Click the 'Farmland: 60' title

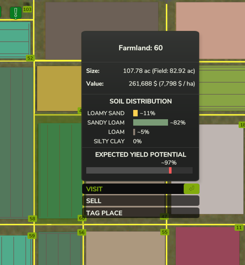141,48
